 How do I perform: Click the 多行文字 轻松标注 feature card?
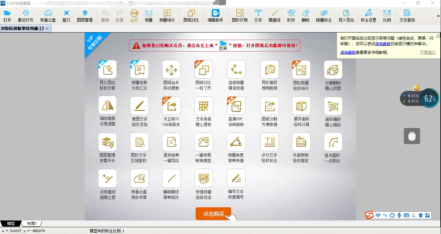pyautogui.click(x=270, y=148)
